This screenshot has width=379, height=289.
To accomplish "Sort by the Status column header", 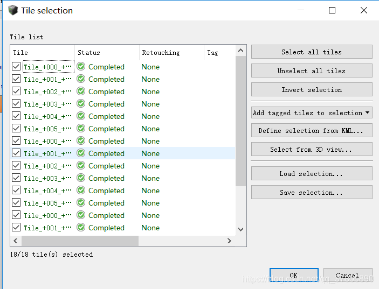I will click(107, 53).
